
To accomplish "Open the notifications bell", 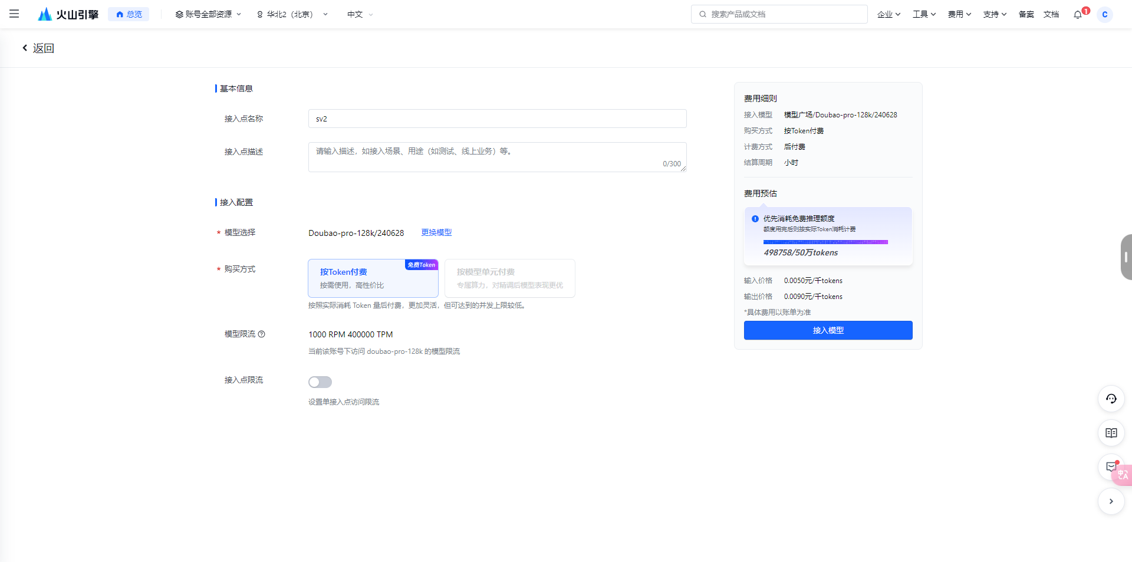I will pos(1078,14).
